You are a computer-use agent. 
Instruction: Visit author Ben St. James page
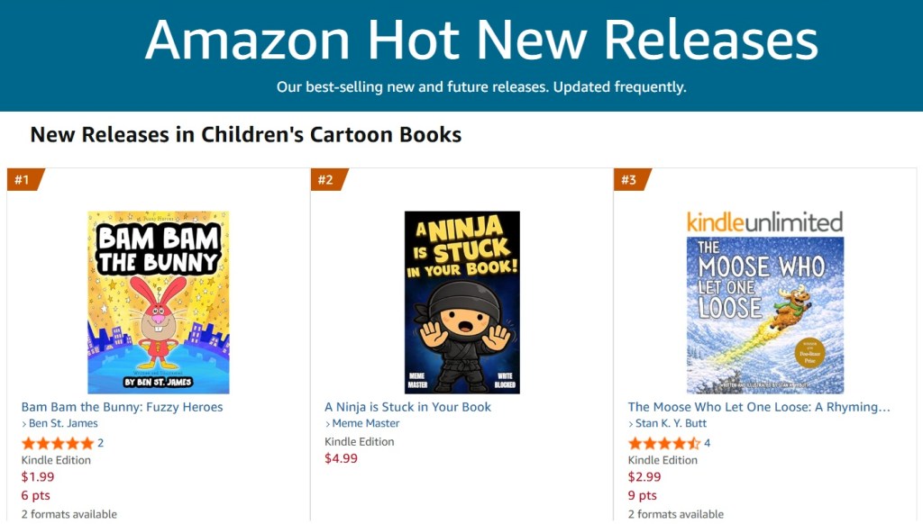click(63, 423)
